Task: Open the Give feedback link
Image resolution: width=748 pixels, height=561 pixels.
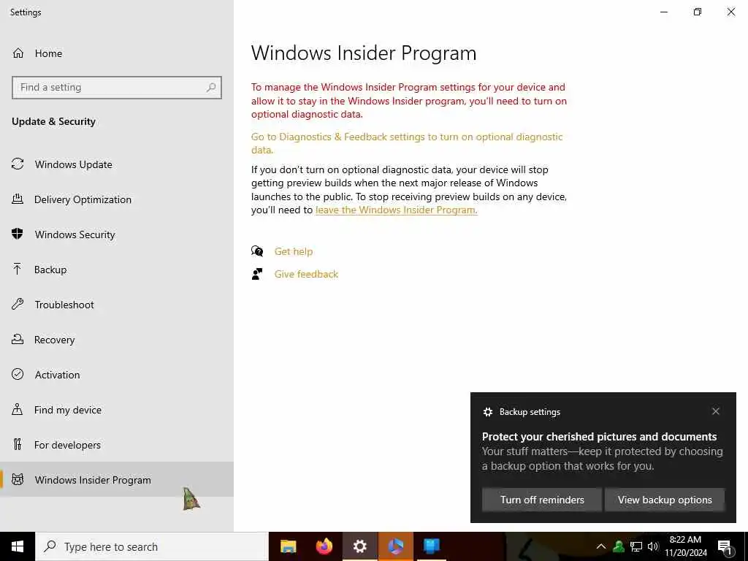Action: pyautogui.click(x=306, y=274)
